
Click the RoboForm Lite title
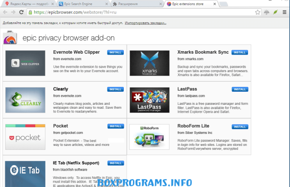click(193, 126)
